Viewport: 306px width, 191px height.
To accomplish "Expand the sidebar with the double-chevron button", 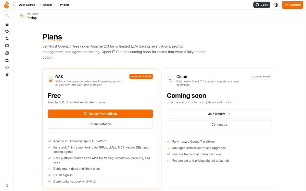I will pyautogui.click(x=14, y=5).
